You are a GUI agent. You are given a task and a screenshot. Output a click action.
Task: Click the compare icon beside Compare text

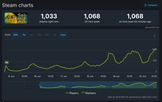(x=145, y=5)
